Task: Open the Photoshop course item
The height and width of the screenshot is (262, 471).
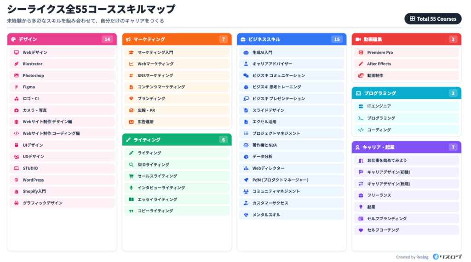Action: point(62,75)
